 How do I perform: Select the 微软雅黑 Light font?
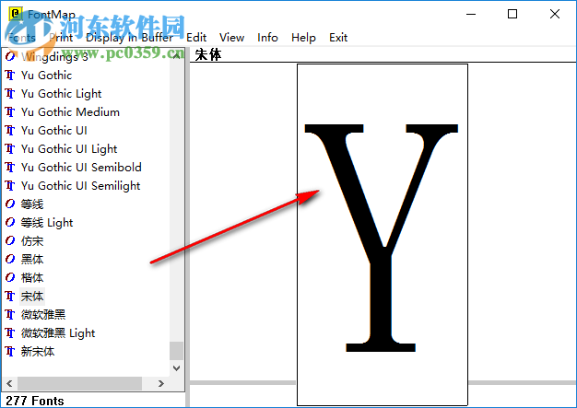point(58,333)
